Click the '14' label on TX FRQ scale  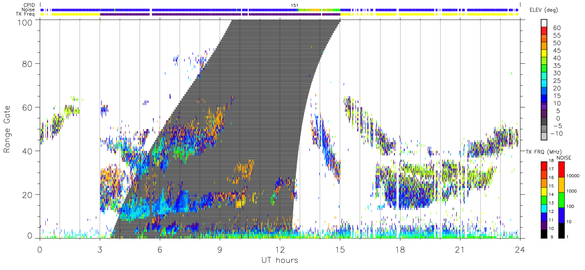[551, 194]
